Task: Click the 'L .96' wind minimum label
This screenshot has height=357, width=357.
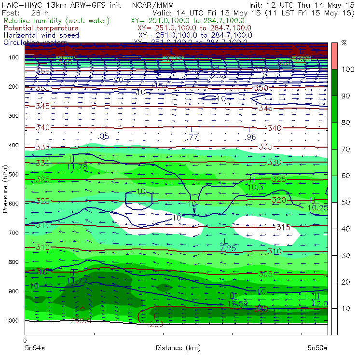Action: (x=250, y=134)
